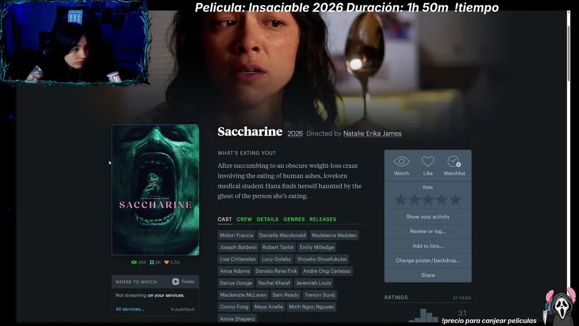The image size is (579, 326).
Task: Click cast member Emily Milledge
Action: tap(317, 247)
